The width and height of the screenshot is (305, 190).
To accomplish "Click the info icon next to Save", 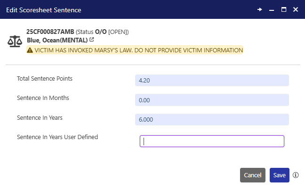I will pos(296,175).
